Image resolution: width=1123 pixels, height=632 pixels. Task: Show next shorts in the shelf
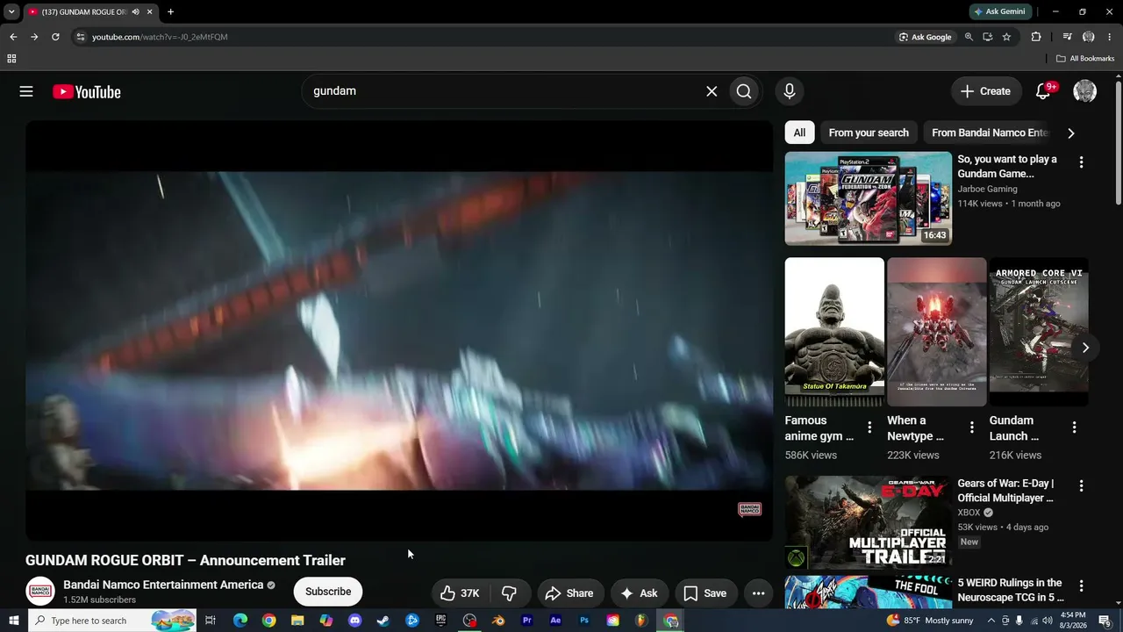pyautogui.click(x=1085, y=348)
